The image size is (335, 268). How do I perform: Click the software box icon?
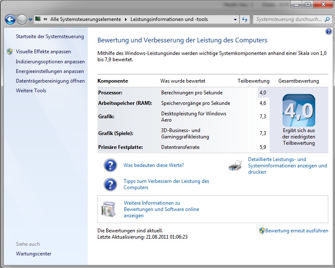click(x=109, y=209)
